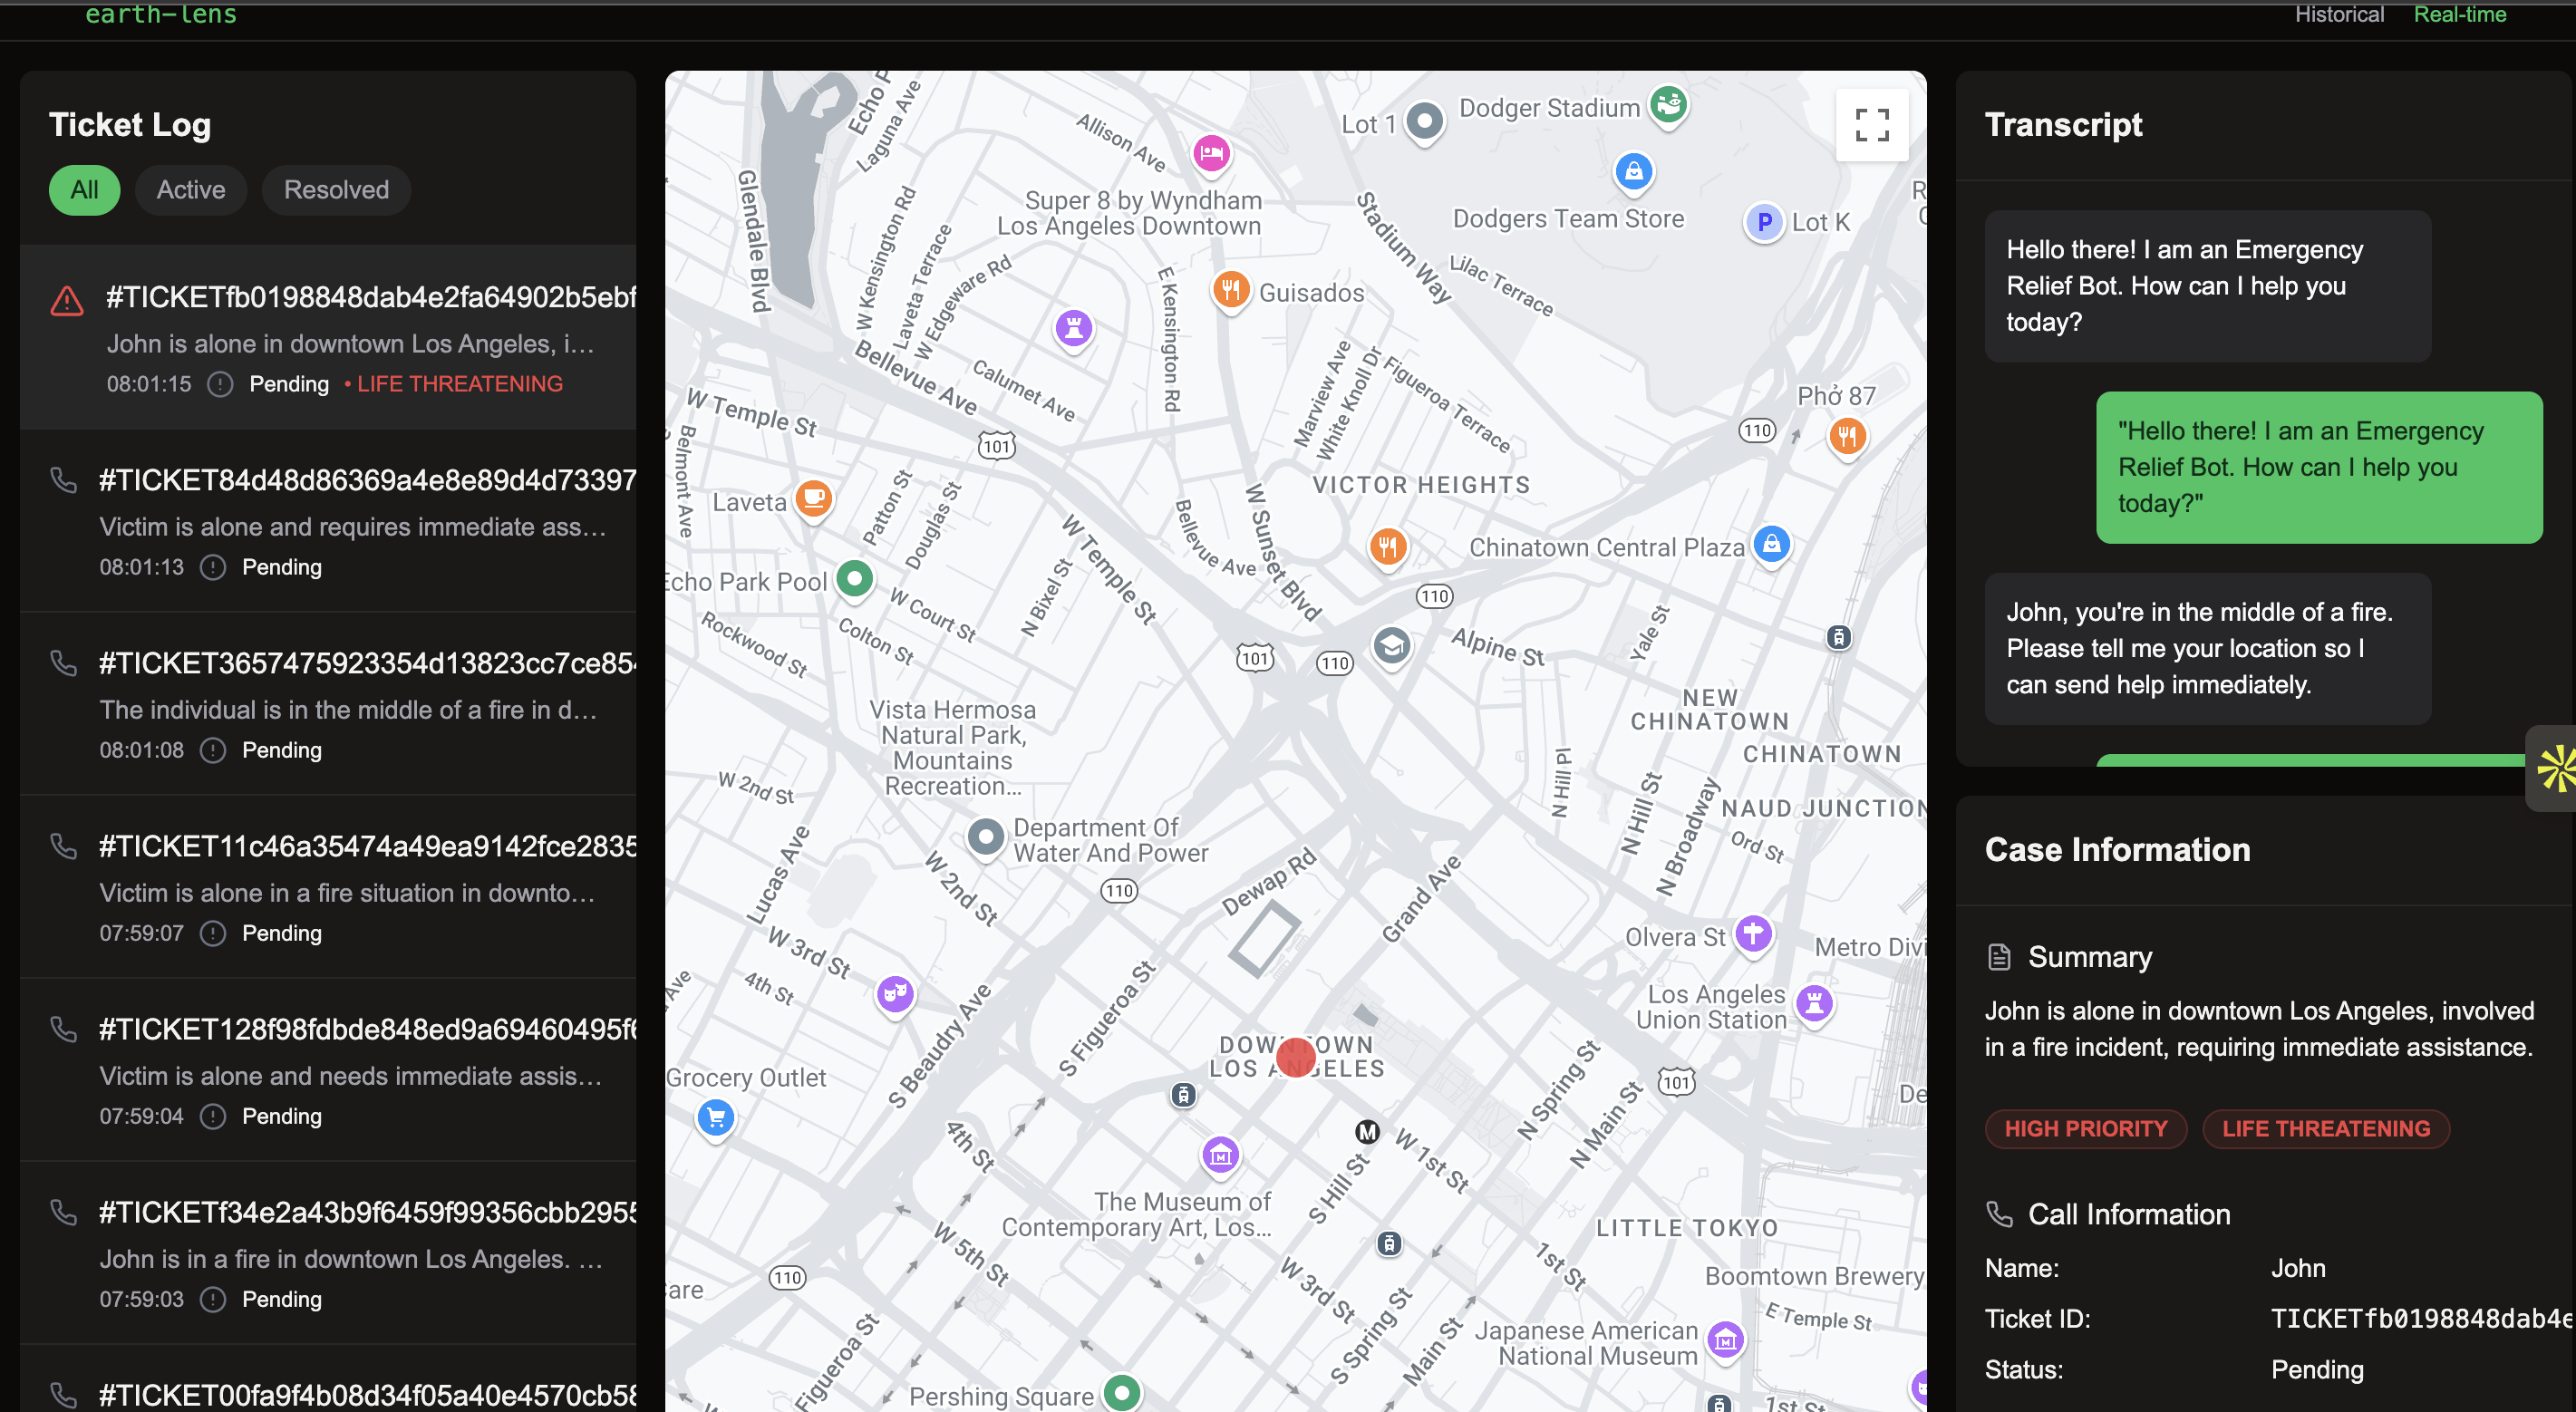Filter tickets by Active
Image resolution: width=2576 pixels, height=1412 pixels.
click(x=191, y=190)
